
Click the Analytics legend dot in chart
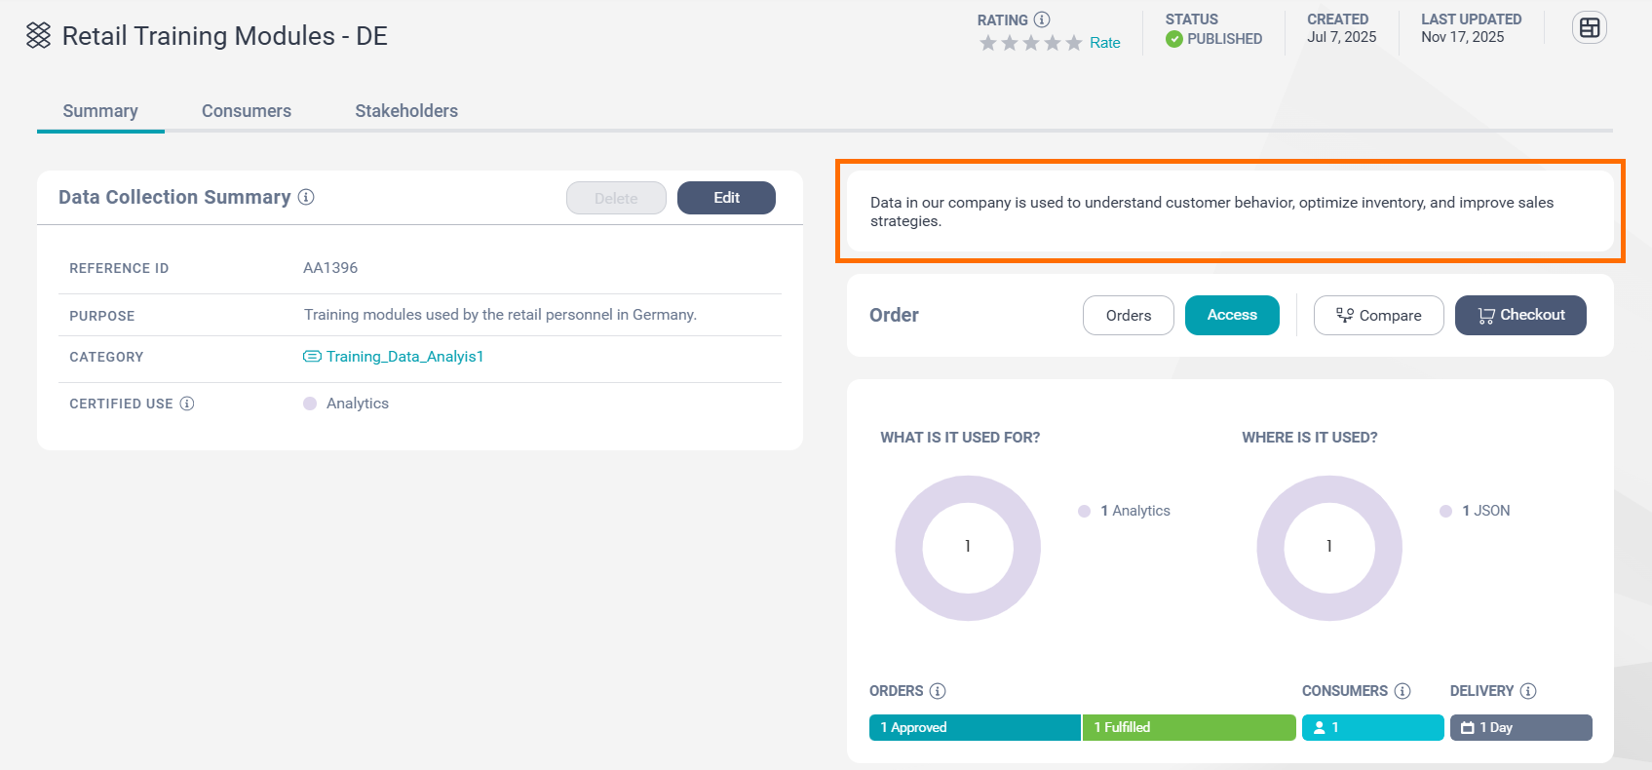click(x=1084, y=511)
